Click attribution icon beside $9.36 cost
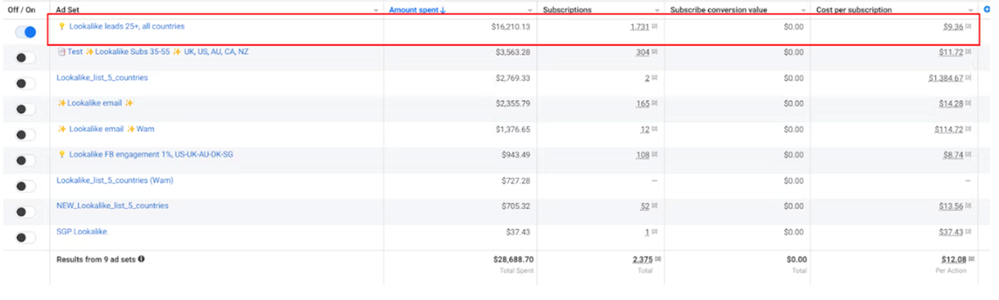Screen dimensions: 999x300 [968, 26]
